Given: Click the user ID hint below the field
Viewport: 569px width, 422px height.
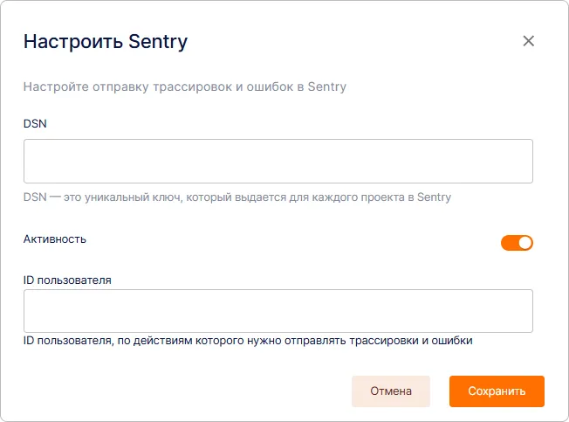Looking at the screenshot, I should 248,341.
